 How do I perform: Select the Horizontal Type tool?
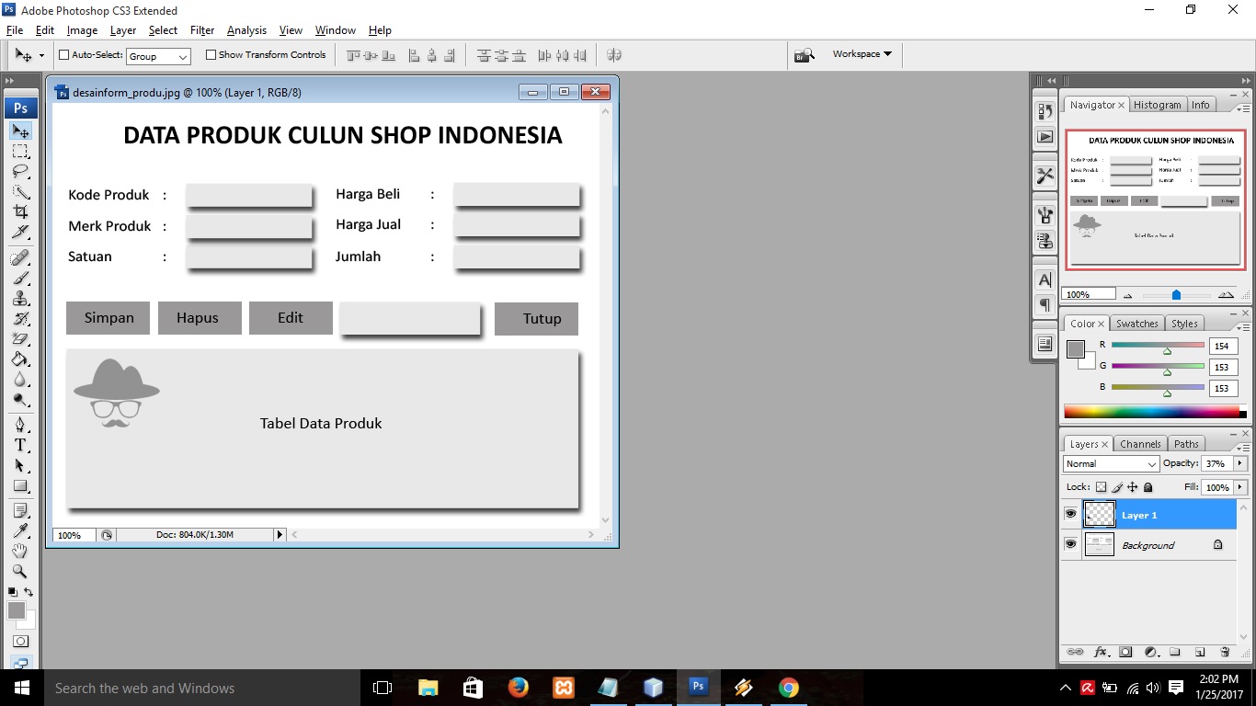coord(20,445)
